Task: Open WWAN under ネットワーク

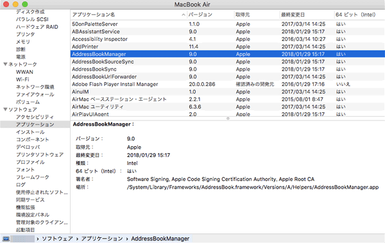Action: point(24,72)
